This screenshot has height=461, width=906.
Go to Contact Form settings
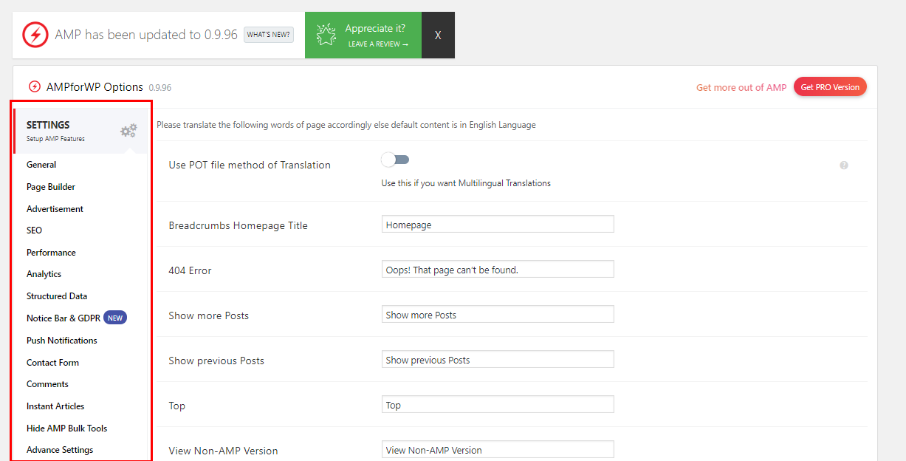point(52,363)
